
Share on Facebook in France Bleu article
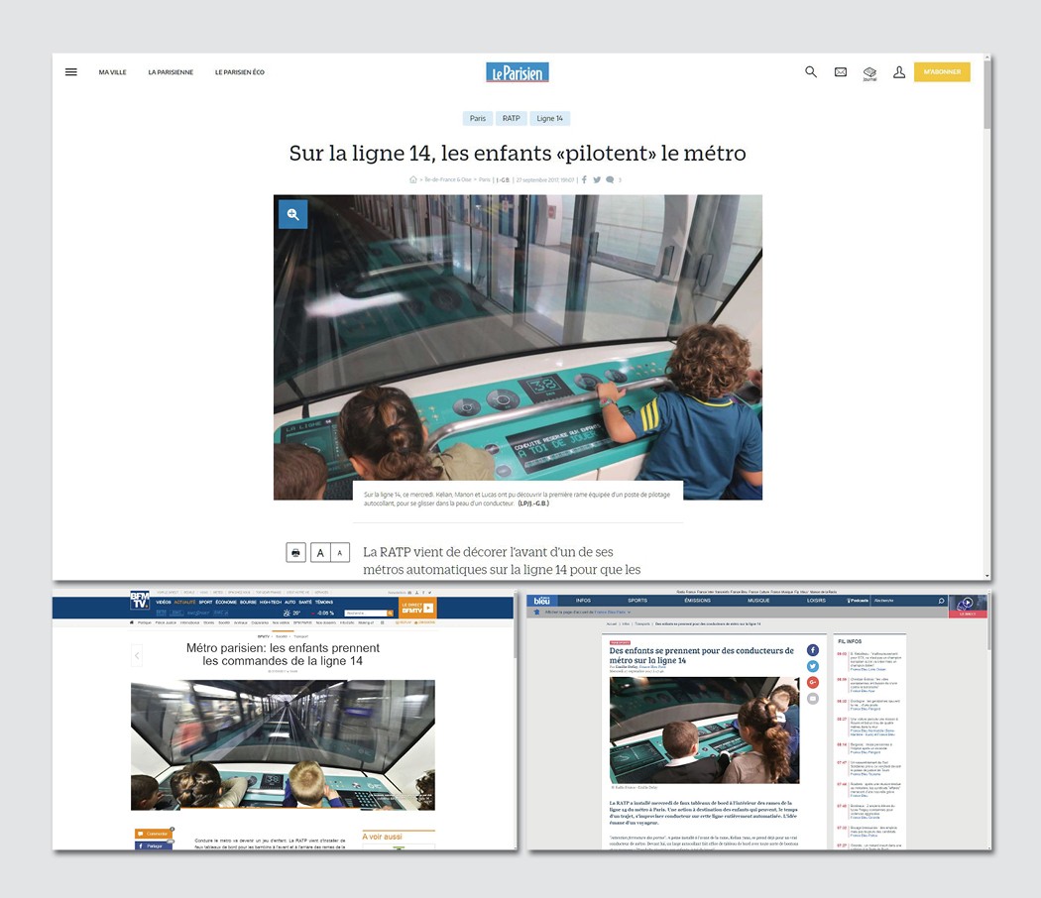[x=813, y=650]
